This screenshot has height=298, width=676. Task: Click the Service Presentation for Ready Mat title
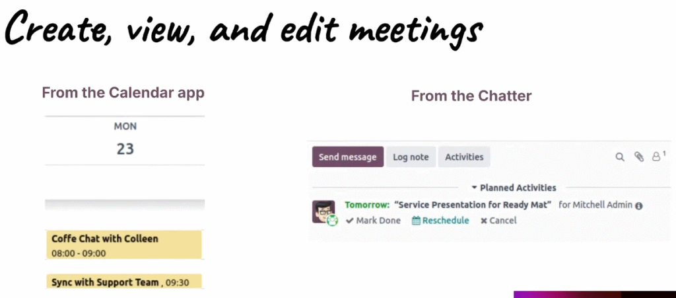click(473, 205)
